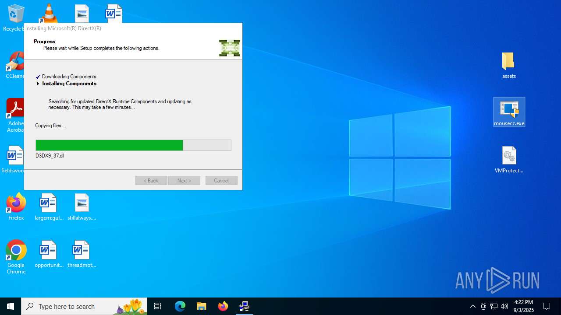561x315 pixels.
Task: Open the volume control tray icon
Action: pyautogui.click(x=504, y=306)
